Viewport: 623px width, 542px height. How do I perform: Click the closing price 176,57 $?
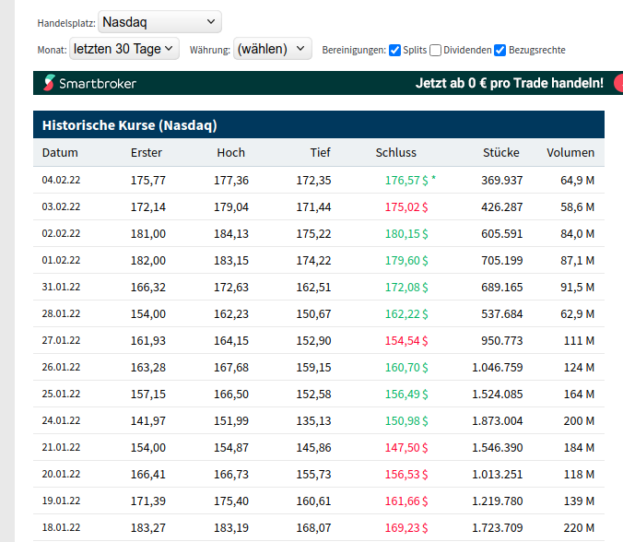point(406,180)
